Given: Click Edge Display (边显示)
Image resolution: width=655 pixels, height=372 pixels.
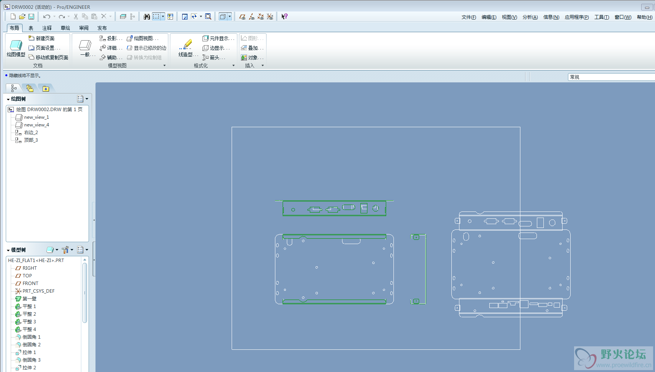Looking at the screenshot, I should (x=216, y=48).
